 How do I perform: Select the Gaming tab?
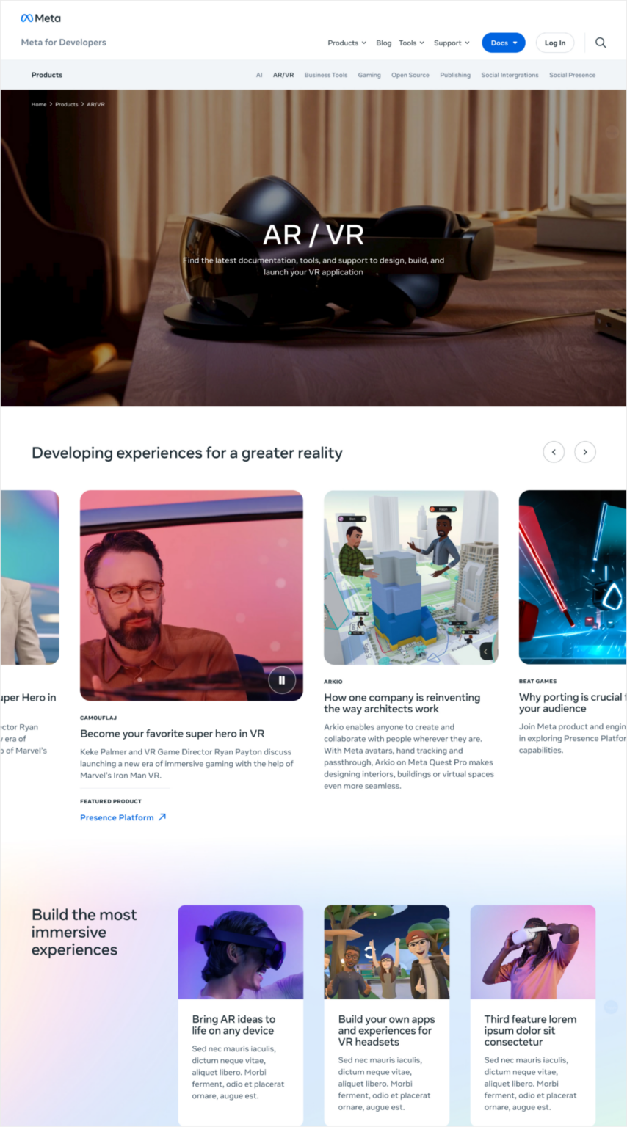tap(369, 74)
